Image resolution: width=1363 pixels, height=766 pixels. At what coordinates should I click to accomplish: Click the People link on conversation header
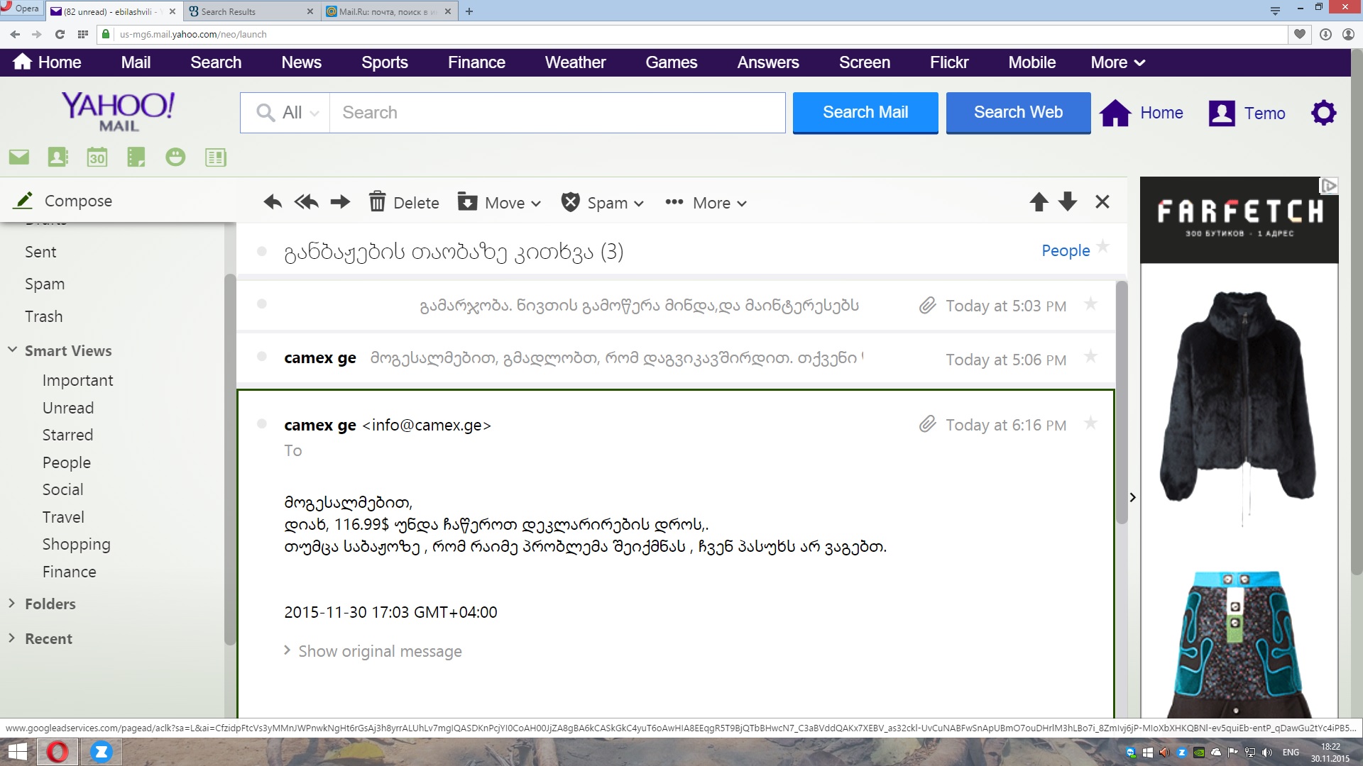(1066, 250)
